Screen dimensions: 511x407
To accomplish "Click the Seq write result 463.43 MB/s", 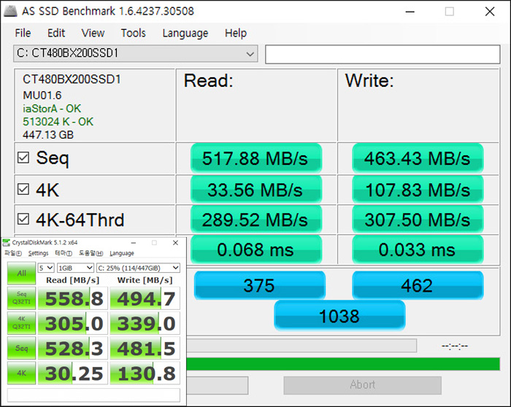I will coord(418,158).
